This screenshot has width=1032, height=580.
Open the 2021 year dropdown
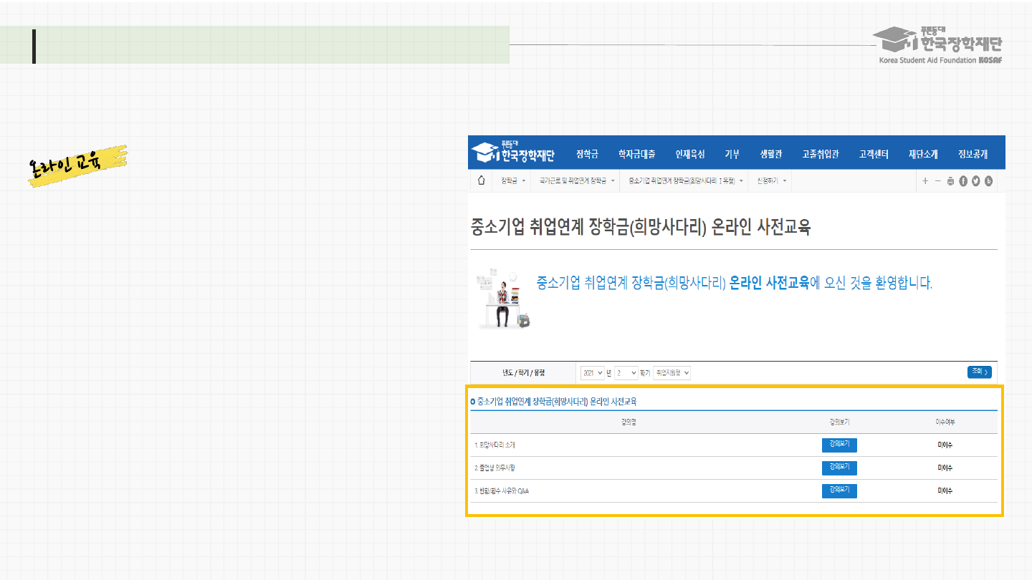593,373
